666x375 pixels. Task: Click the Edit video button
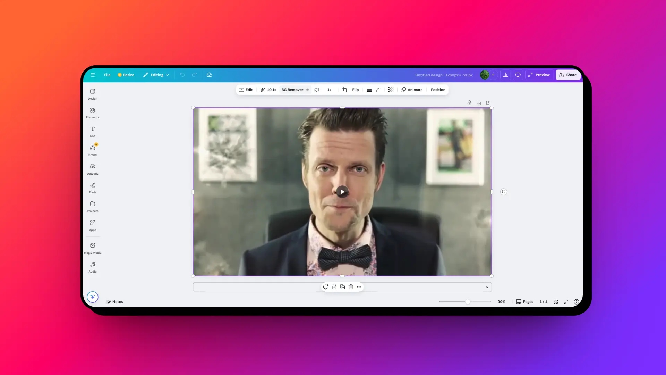coord(246,90)
